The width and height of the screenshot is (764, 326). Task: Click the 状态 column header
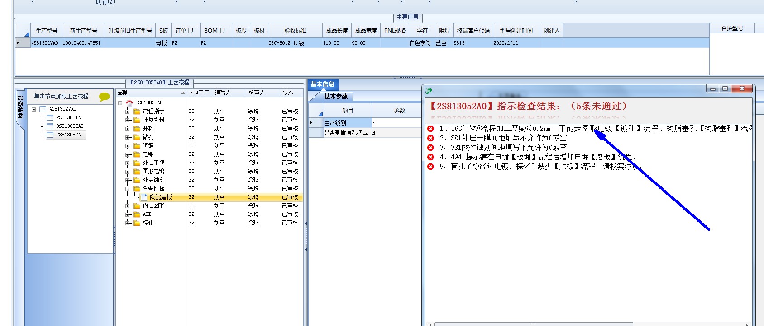coord(291,93)
